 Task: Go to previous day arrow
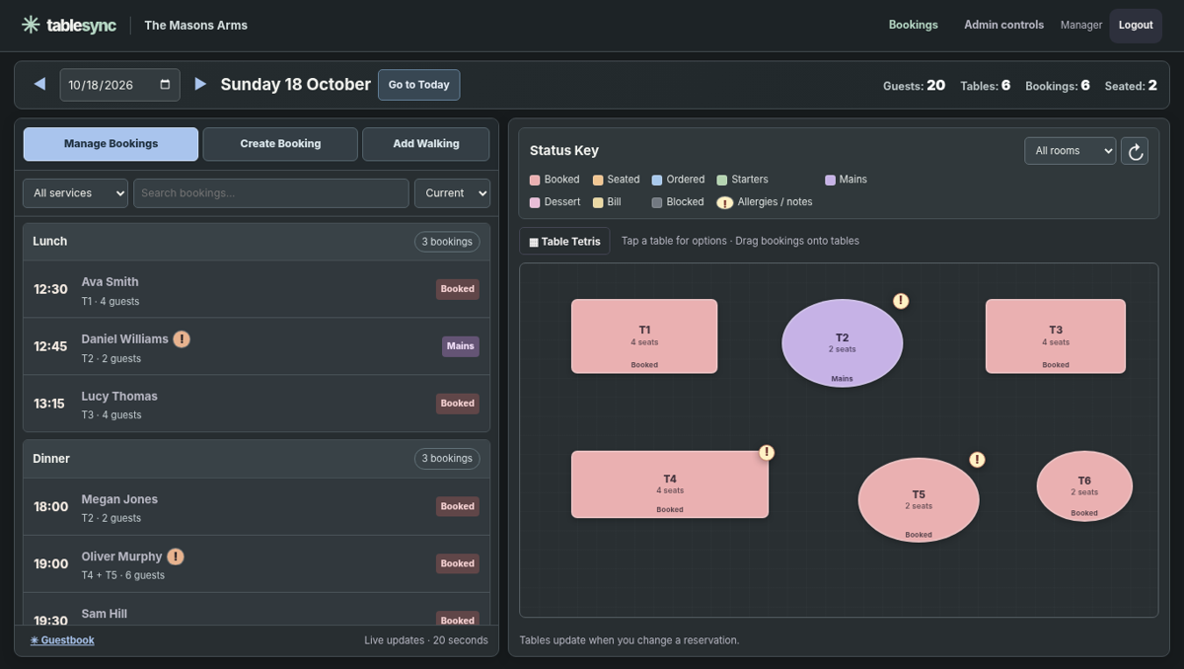39,84
